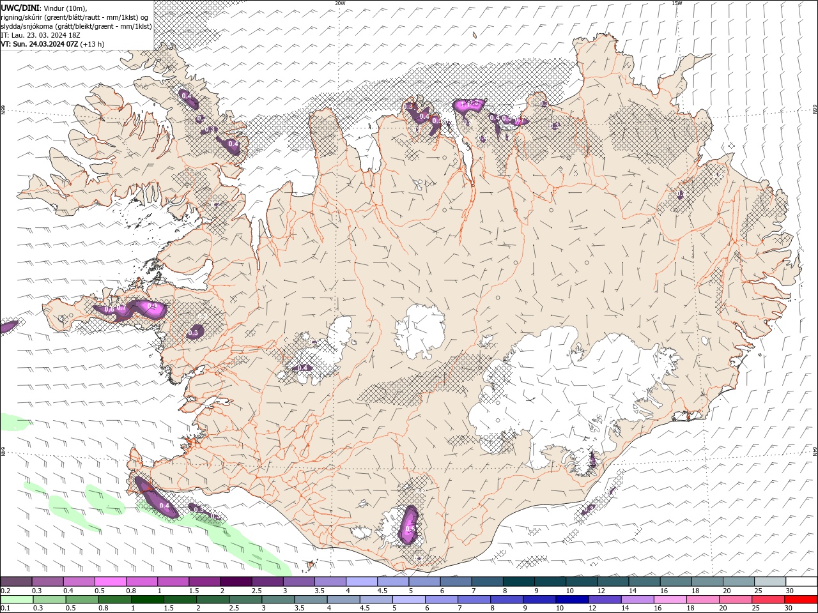The width and height of the screenshot is (818, 613).
Task: Select the 2.5 swatch in the snow legend
Action: click(267, 582)
